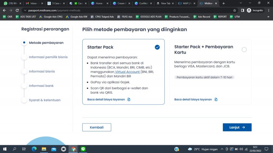The height and width of the screenshot is (153, 273).
Task: Click the address bar URL
Action: tap(54, 10)
